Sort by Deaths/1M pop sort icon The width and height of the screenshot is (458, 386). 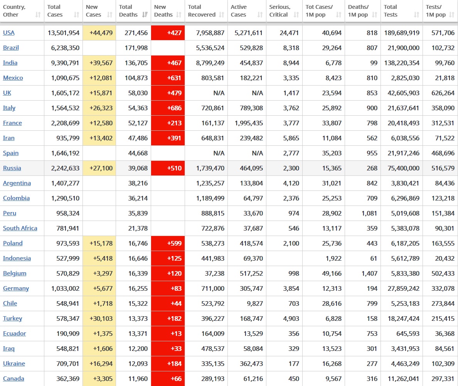pos(375,15)
